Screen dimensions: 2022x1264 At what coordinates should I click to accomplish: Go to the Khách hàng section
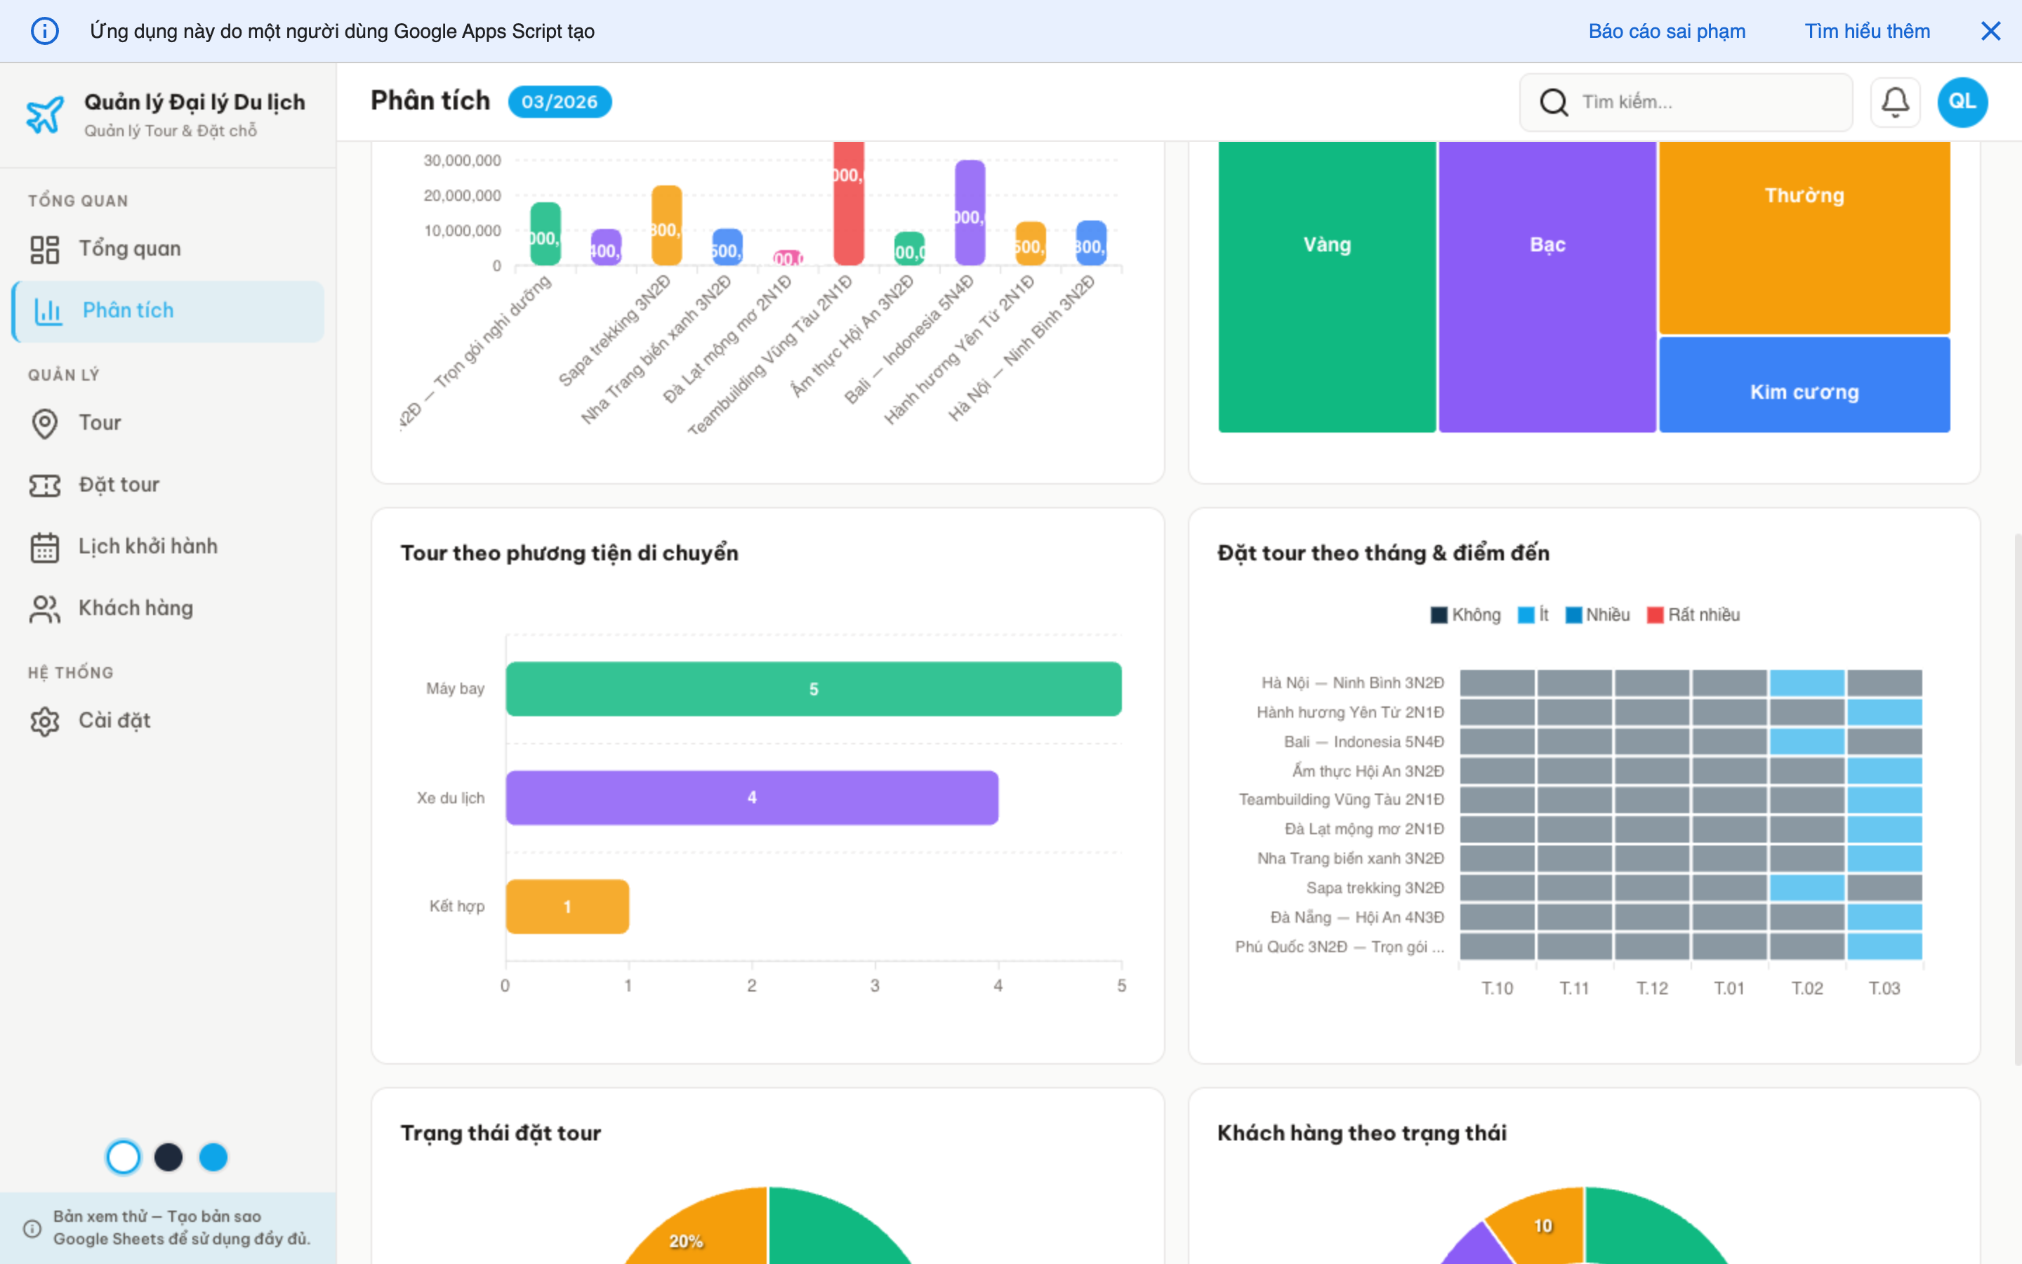point(136,609)
